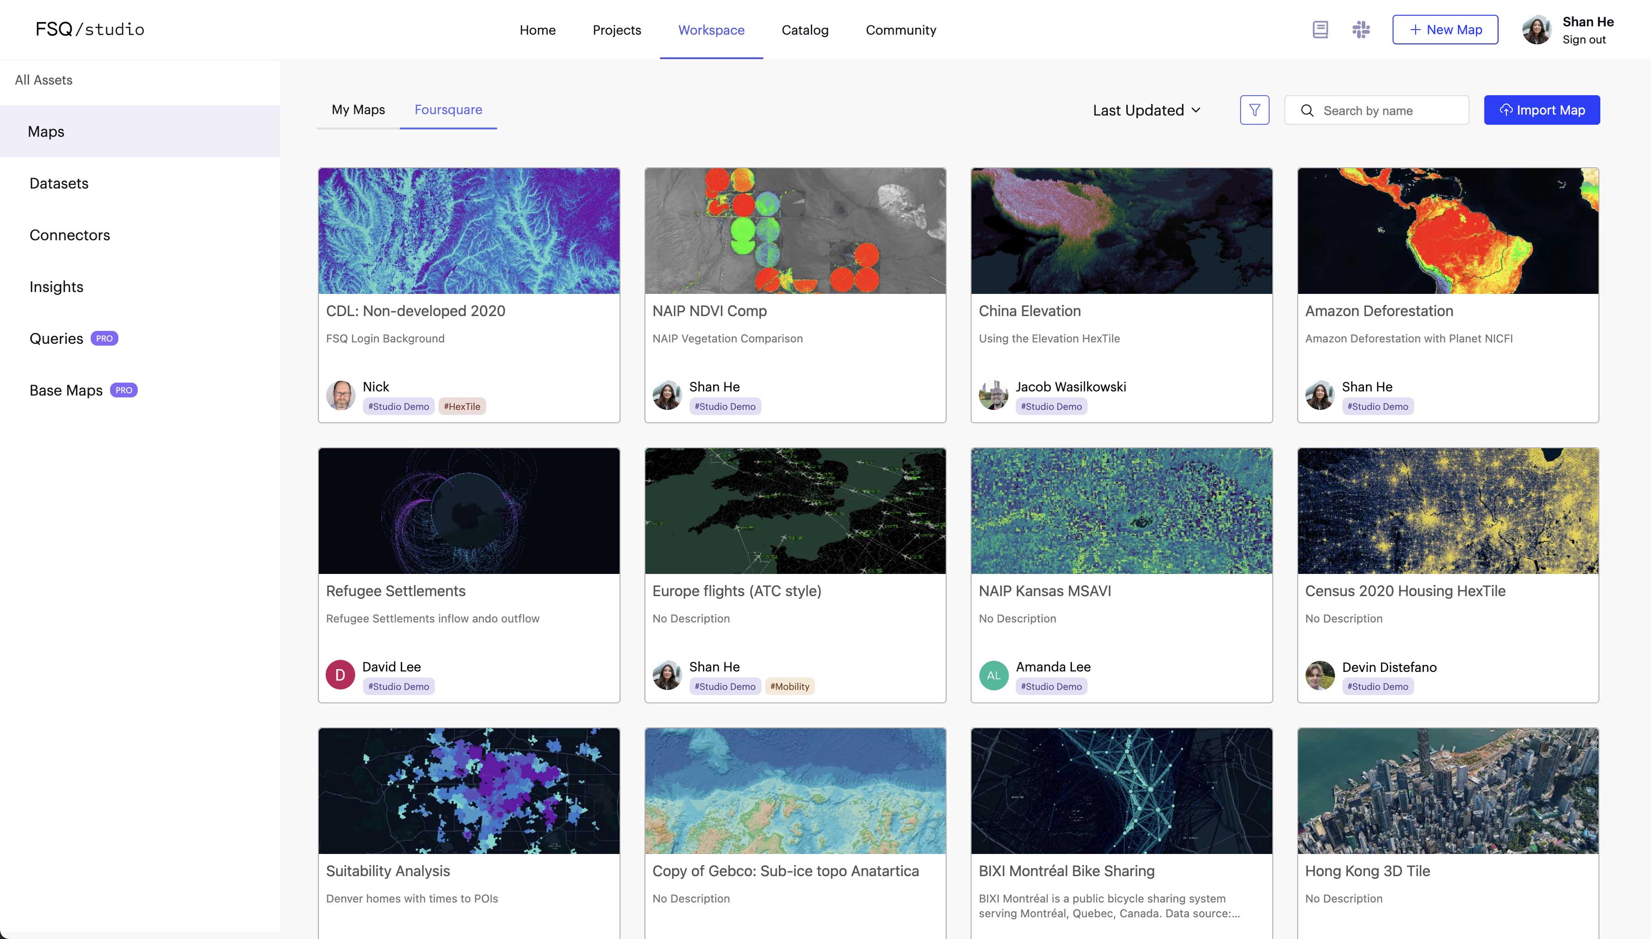Open the filter funnel icon
Image resolution: width=1651 pixels, height=939 pixels.
click(1254, 110)
